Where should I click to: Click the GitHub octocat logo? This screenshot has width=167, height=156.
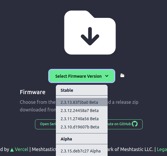pyautogui.click(x=135, y=124)
